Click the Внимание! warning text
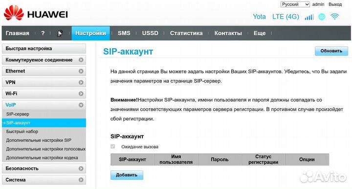Viewport: 352px width, 189px height. pos(124,100)
